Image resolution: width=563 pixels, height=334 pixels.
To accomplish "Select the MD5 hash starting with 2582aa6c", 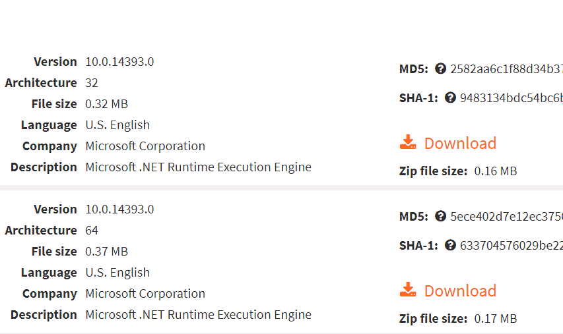I will click(x=506, y=69).
